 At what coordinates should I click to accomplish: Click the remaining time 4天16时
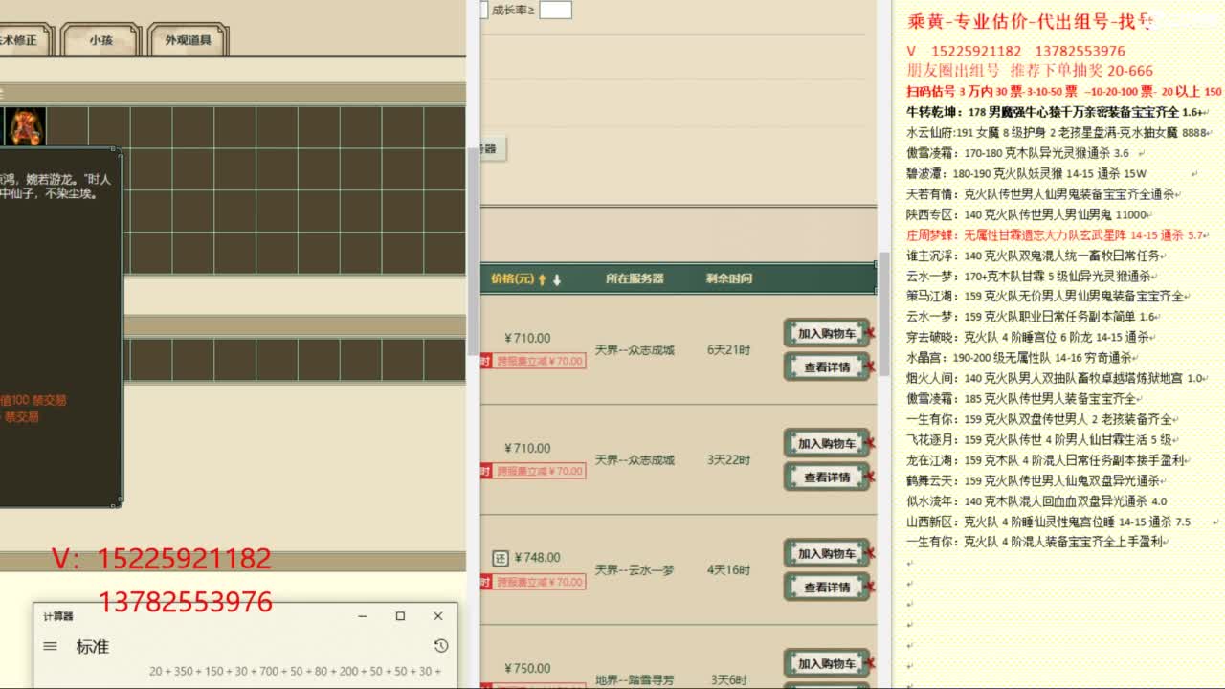tap(727, 570)
